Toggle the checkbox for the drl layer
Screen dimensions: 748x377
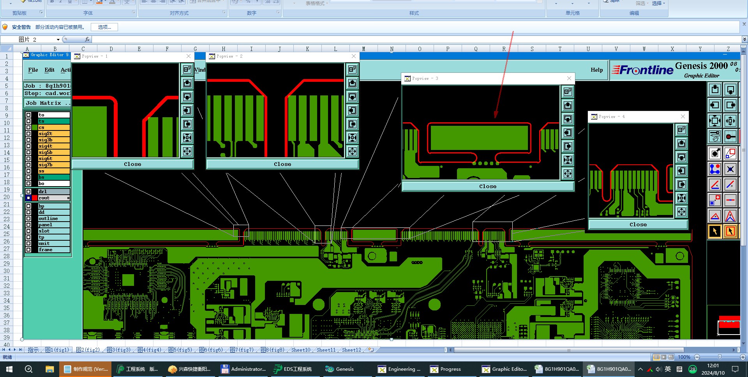(x=28, y=192)
